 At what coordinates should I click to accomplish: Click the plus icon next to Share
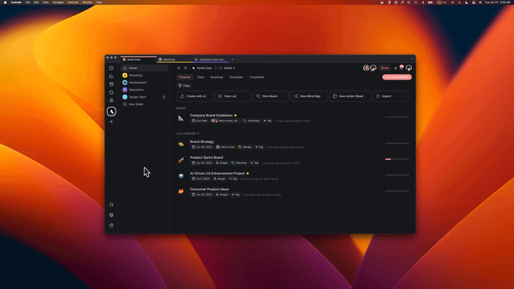[396, 68]
